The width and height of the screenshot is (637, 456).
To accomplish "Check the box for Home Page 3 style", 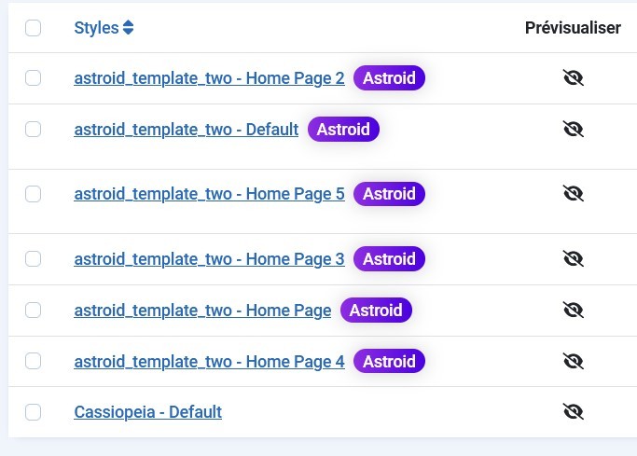I will 33,258.
